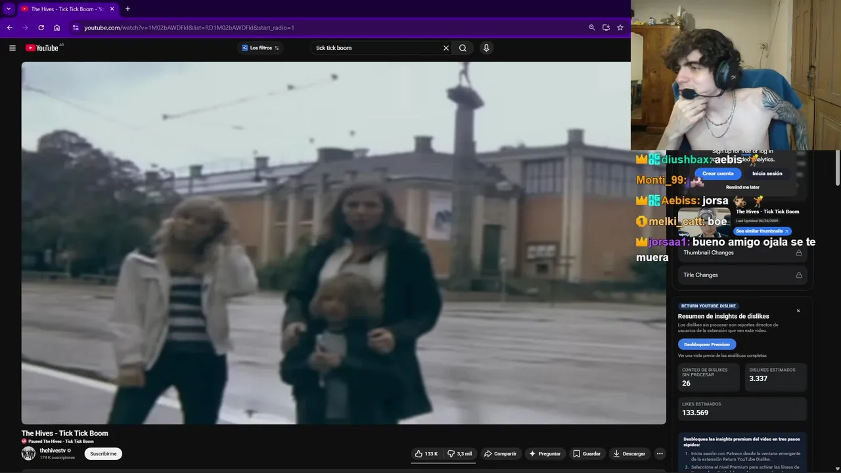The width and height of the screenshot is (841, 473).
Task: Download the video with Descargar
Action: [629, 453]
